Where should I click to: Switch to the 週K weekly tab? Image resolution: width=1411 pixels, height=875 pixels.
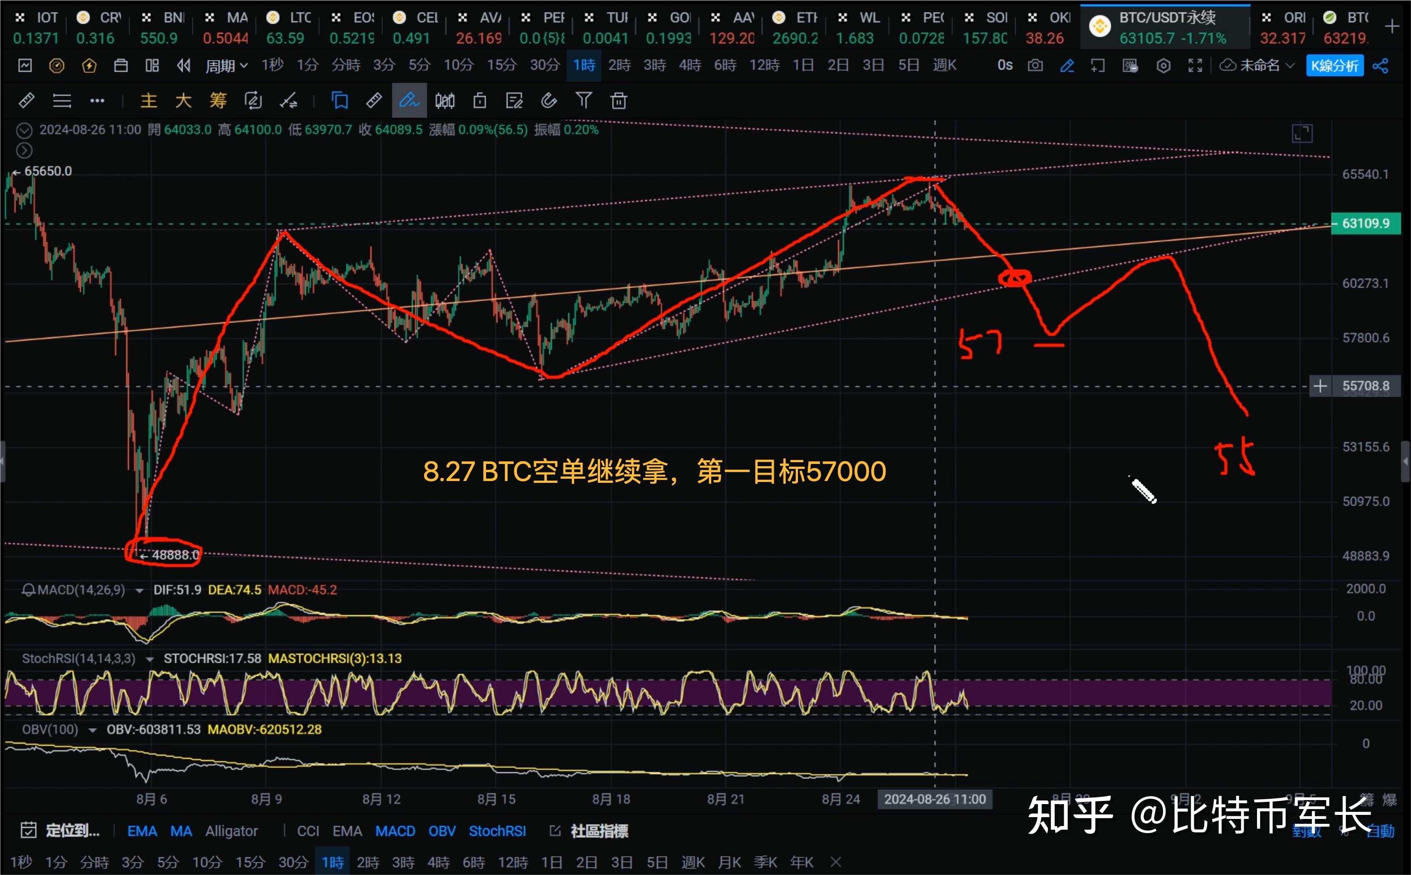tap(944, 65)
